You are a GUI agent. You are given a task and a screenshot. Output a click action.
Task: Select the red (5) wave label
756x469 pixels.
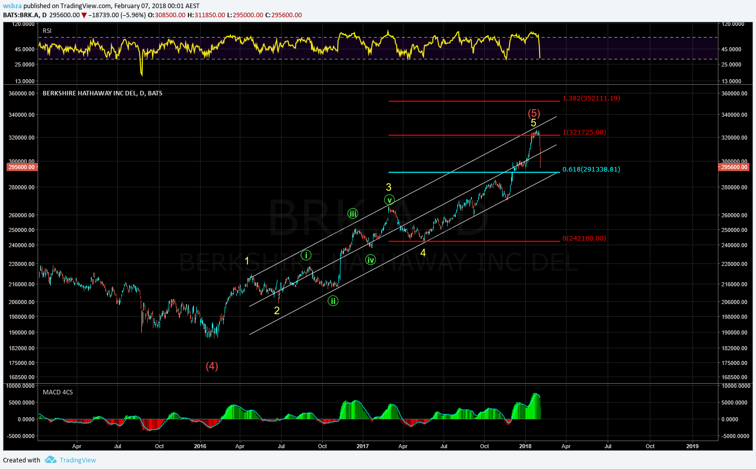pyautogui.click(x=533, y=113)
